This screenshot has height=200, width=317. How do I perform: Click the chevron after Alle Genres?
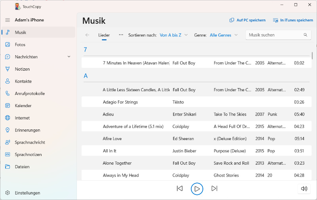coord(236,35)
